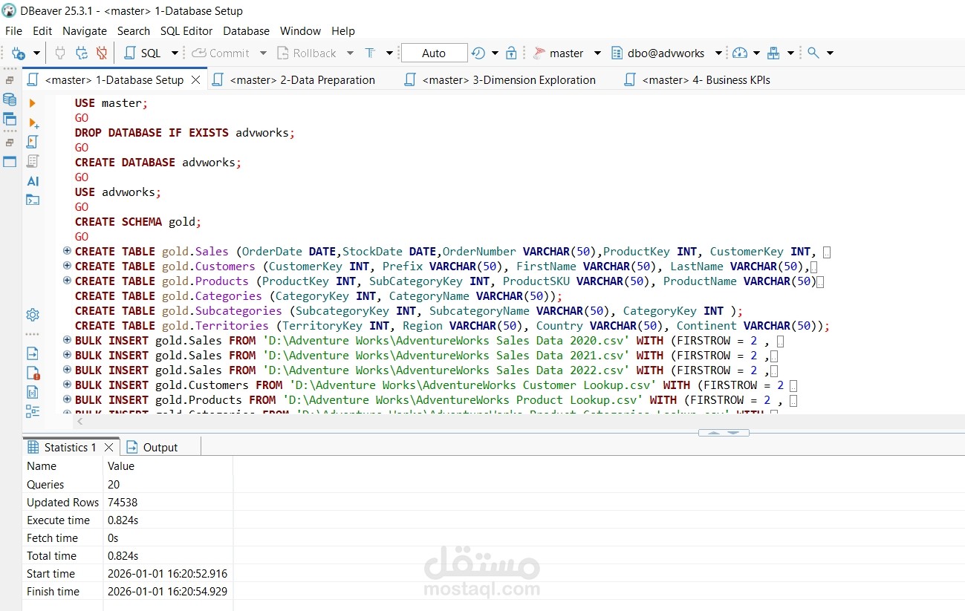Click the AI assistant icon
Viewport: 965px width, 611px height.
[x=33, y=181]
